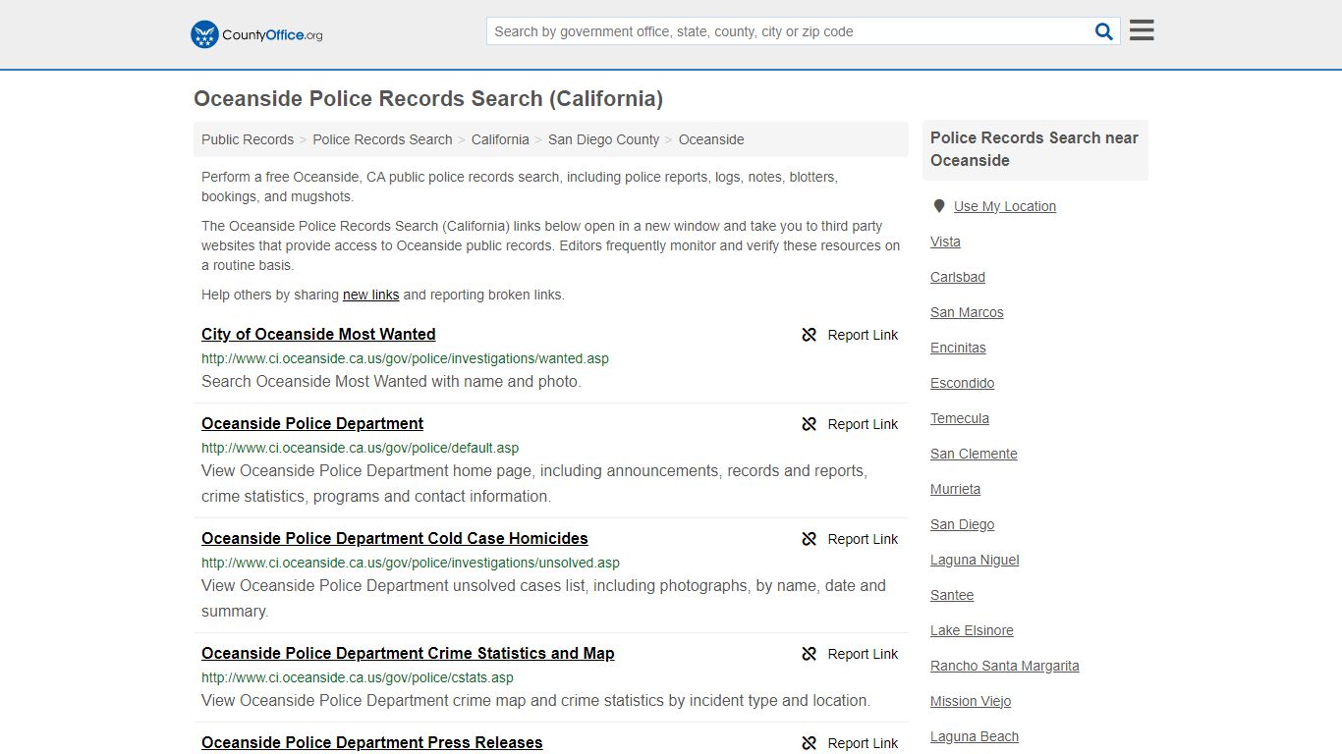Go to San Diego County breadcrumb
The height and width of the screenshot is (754, 1342).
pyautogui.click(x=603, y=139)
